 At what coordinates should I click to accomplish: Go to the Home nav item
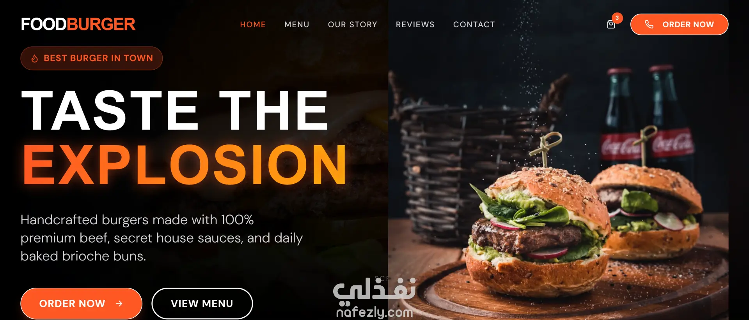tap(253, 25)
